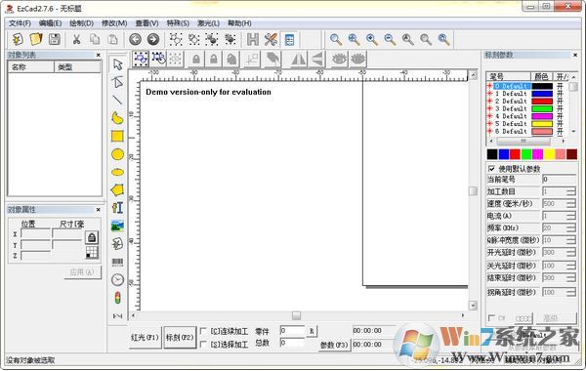Click the 零件 count input field
The image size is (586, 371).
click(x=292, y=331)
